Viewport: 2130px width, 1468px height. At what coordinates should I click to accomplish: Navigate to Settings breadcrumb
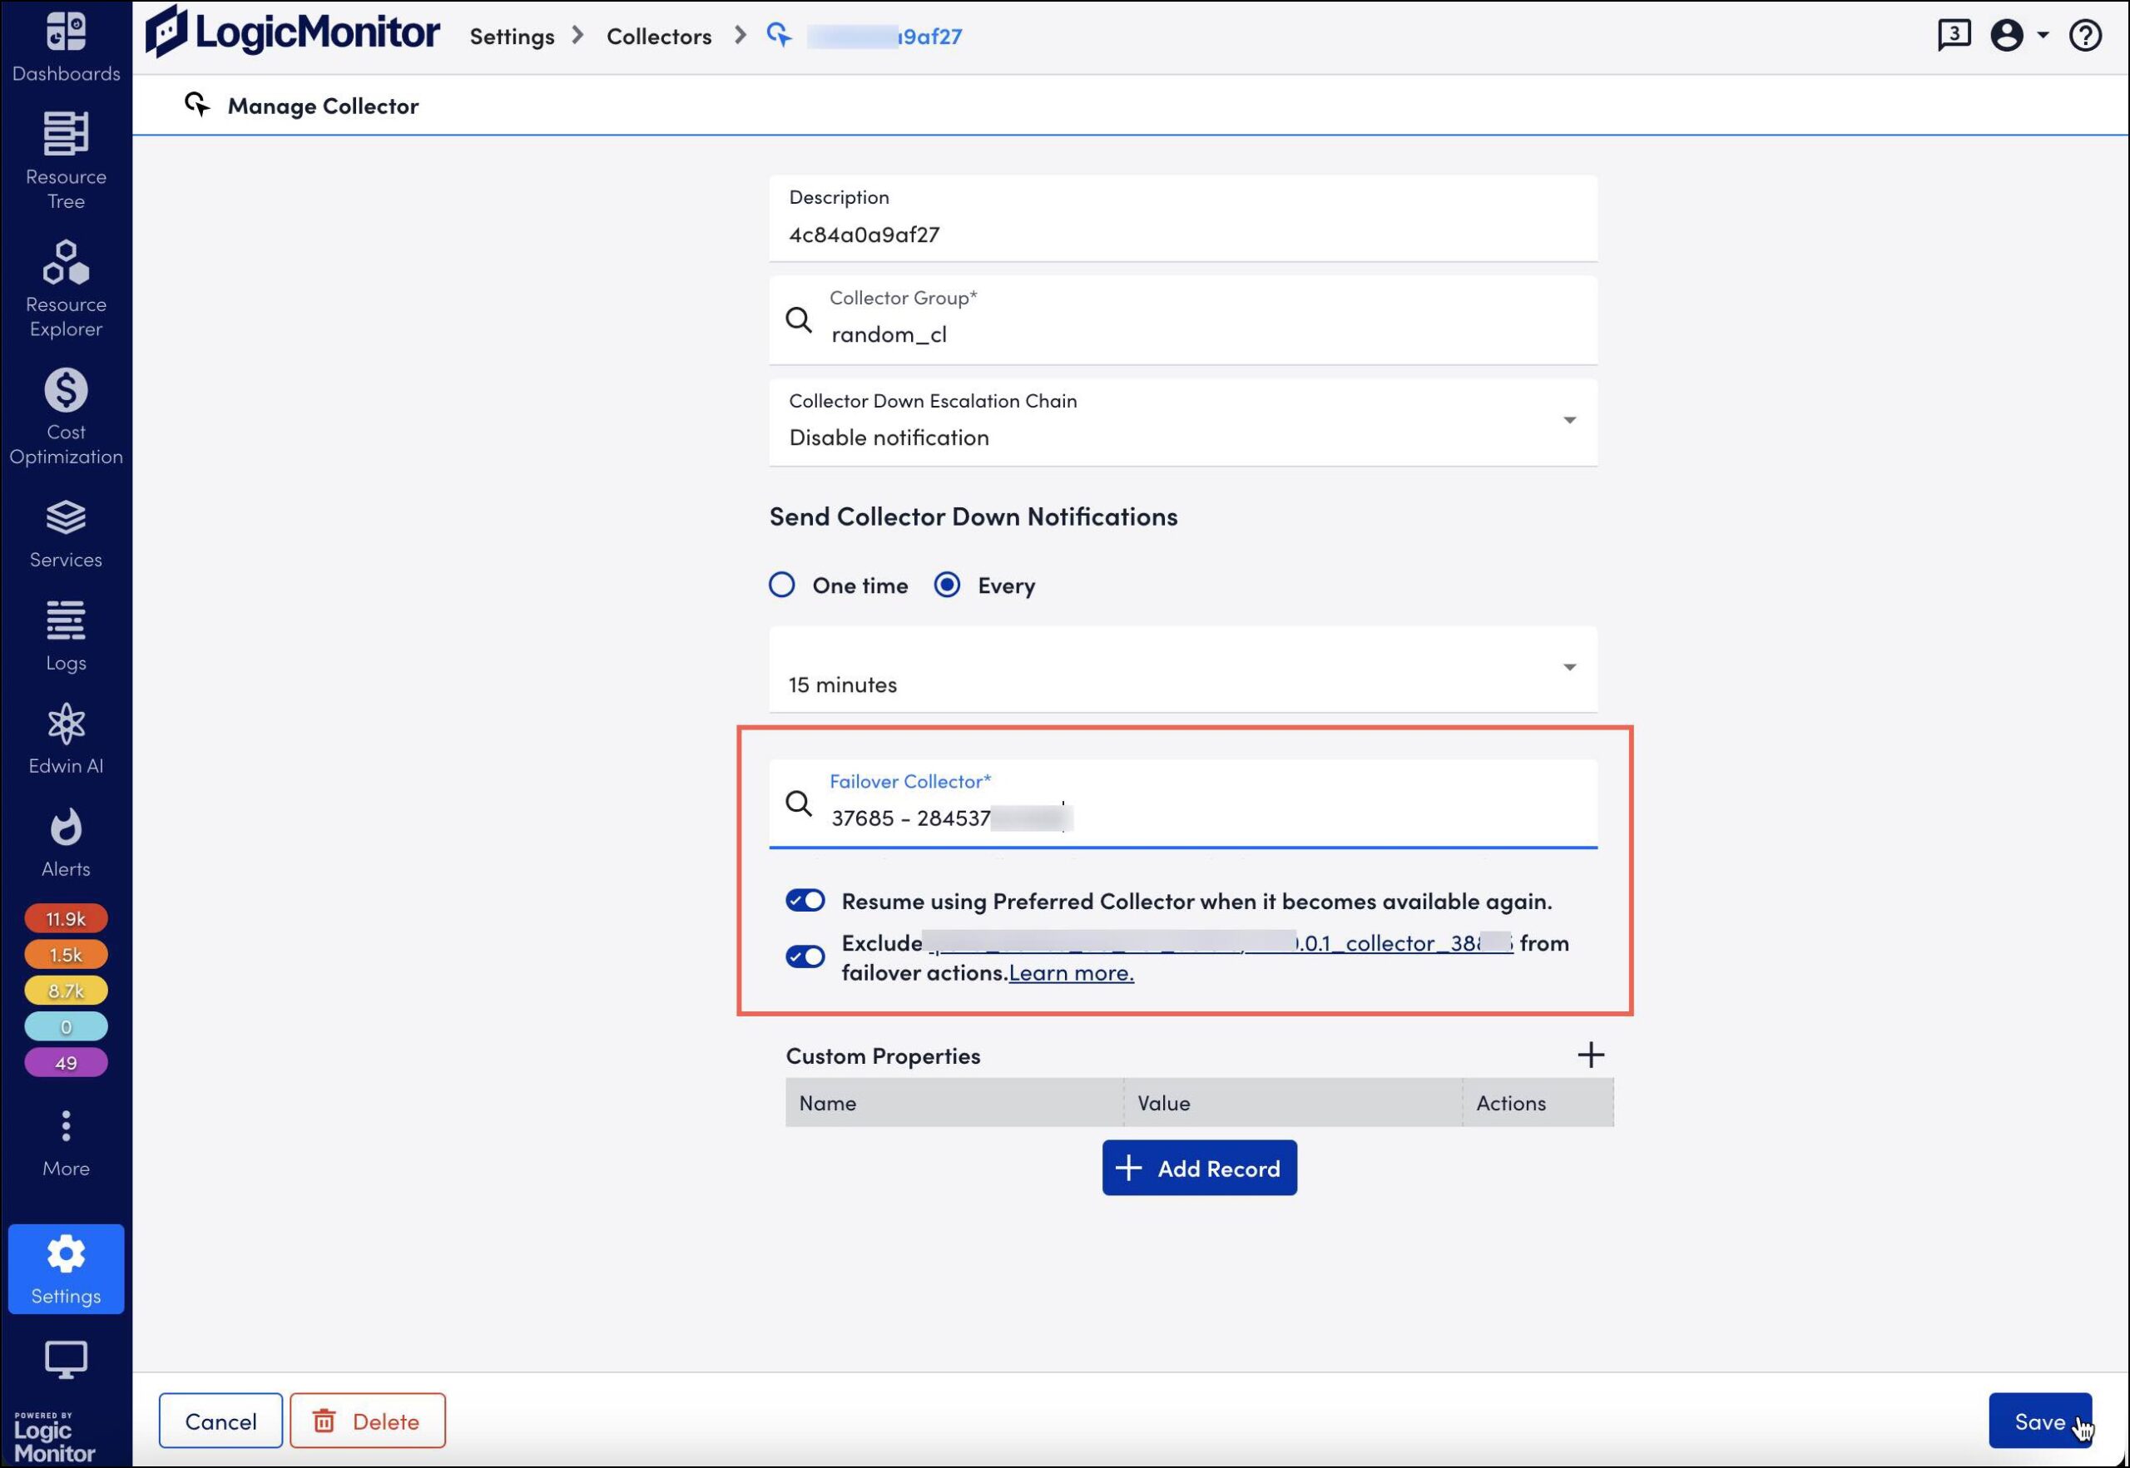click(x=512, y=36)
